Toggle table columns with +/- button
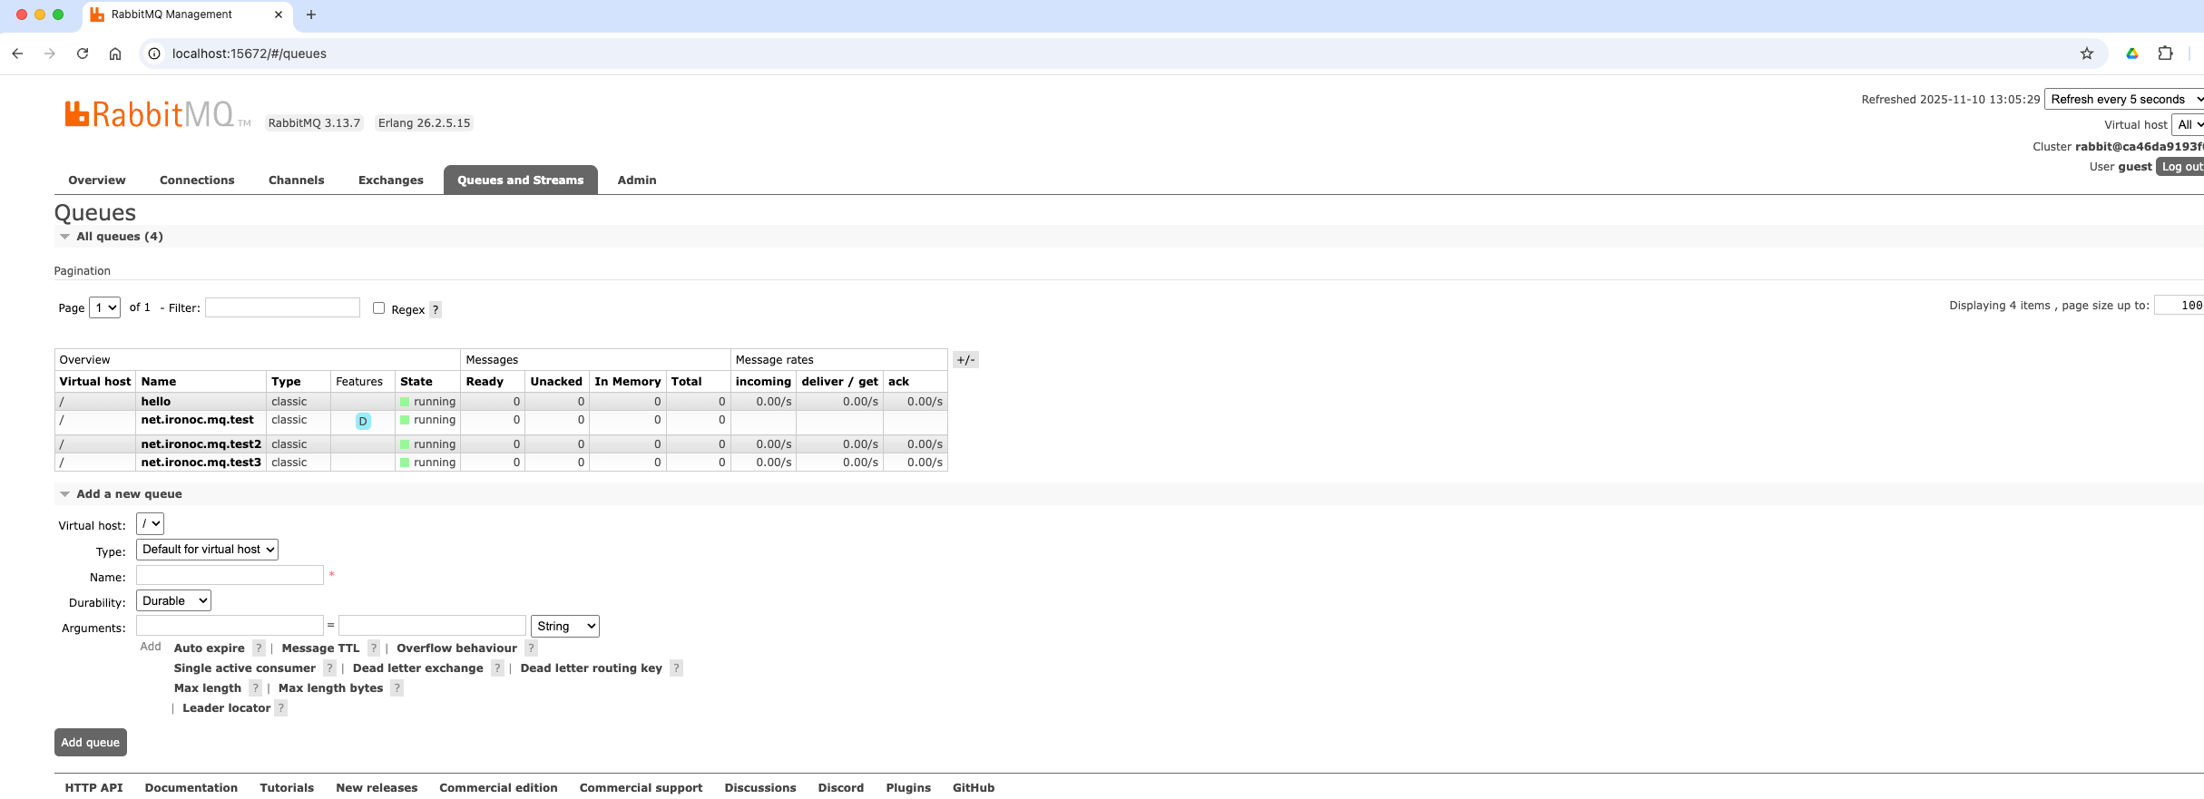2204x799 pixels. (x=965, y=360)
